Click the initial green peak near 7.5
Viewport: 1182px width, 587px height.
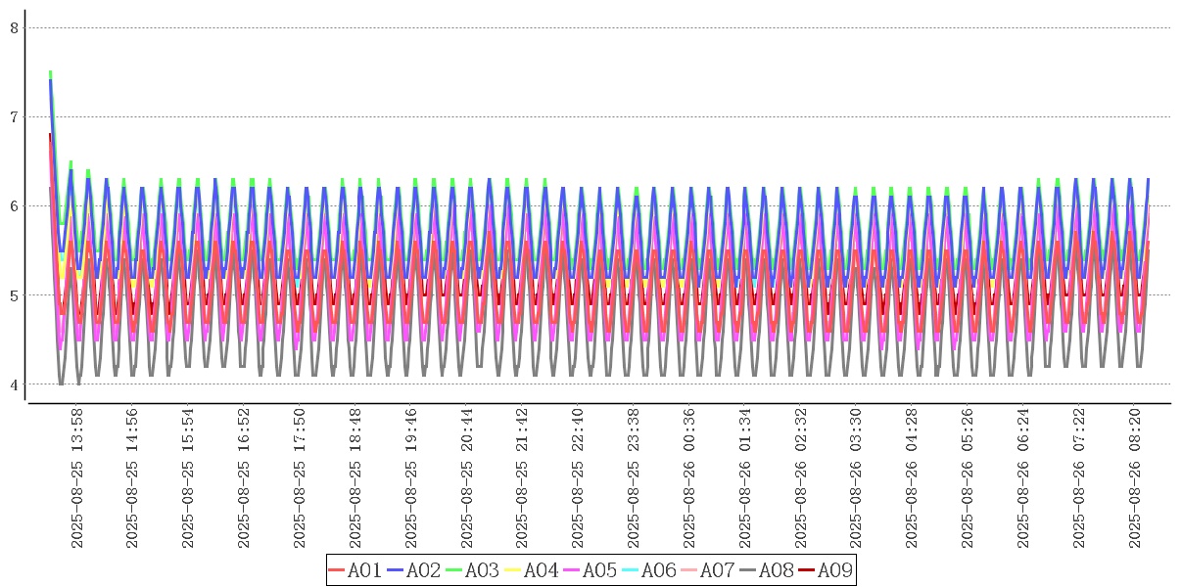[50, 72]
